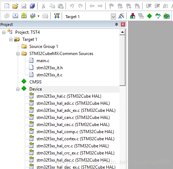Open the dropdown arrow beside Batch Build

[x=39, y=16]
